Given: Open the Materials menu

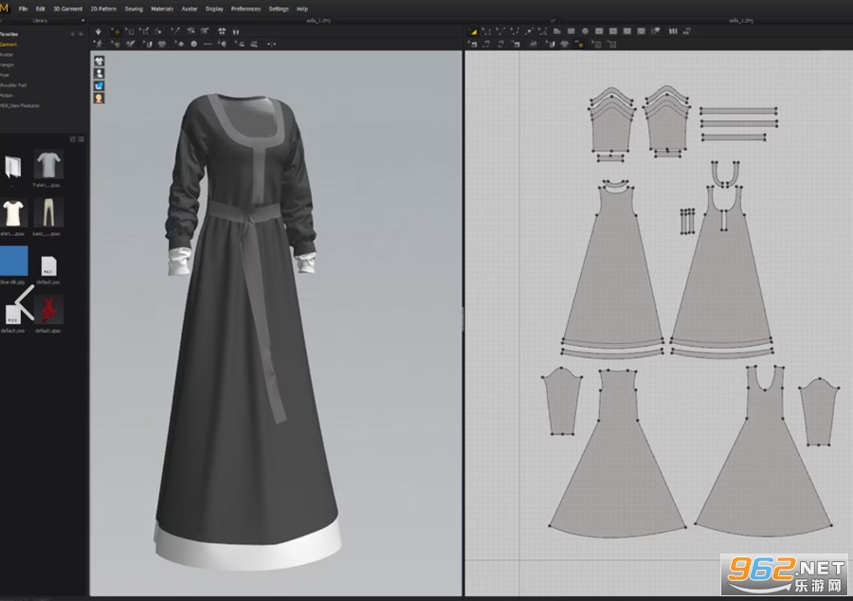Looking at the screenshot, I should point(161,9).
